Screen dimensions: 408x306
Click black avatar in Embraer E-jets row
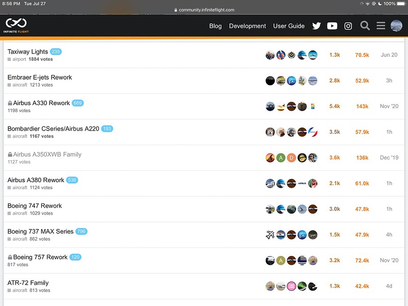point(270,81)
